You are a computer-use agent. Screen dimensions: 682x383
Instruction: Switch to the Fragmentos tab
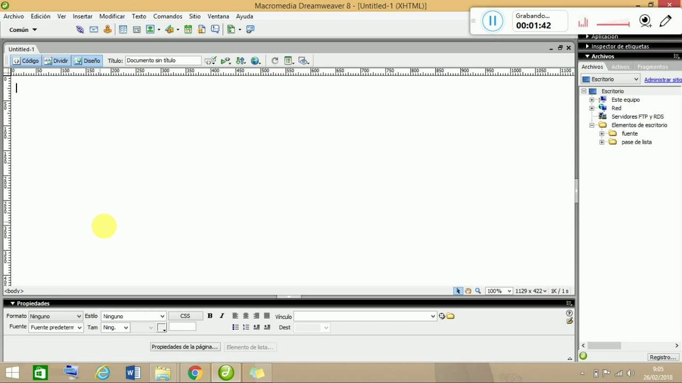tap(652, 67)
